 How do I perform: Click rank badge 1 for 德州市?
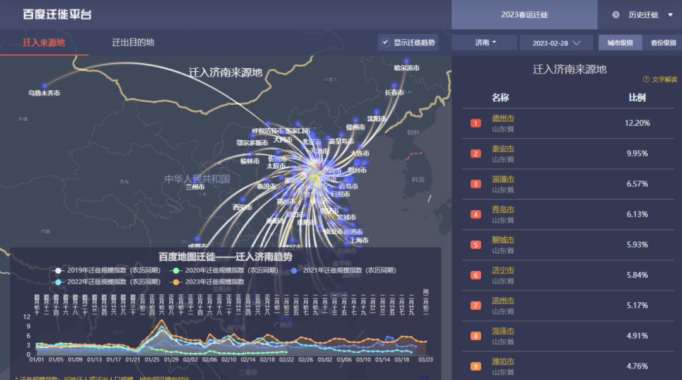click(x=476, y=123)
